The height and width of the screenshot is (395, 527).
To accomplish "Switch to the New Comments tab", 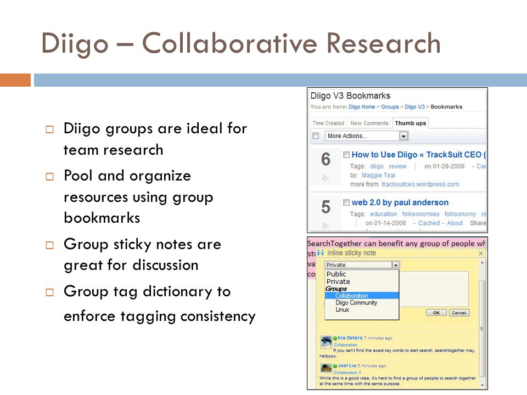I will 369,123.
